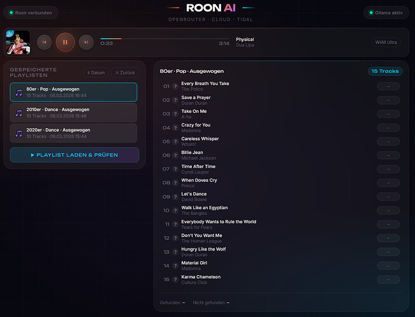Click the track title Karma Chameleon

tap(201, 276)
